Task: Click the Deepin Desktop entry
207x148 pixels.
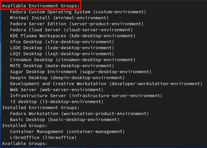Action: (67, 77)
